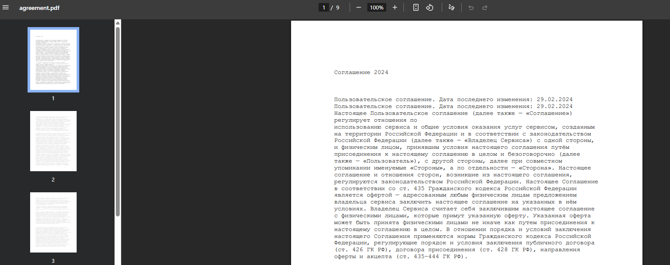Enable the Draw annotation tool
Viewport: 670px width, 265px height.
451,8
